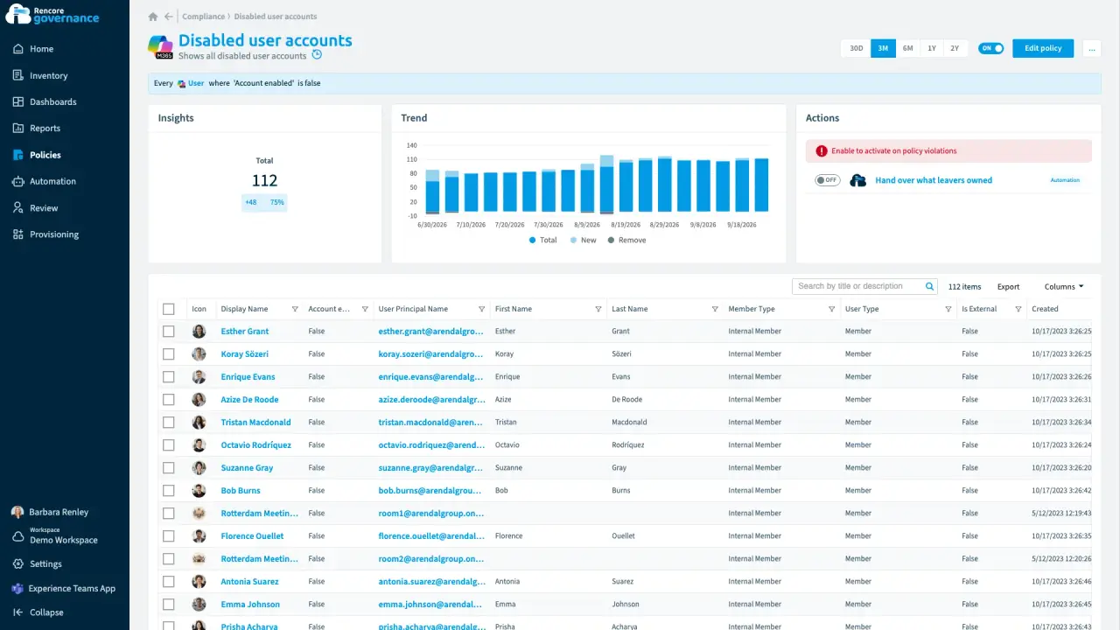Image resolution: width=1120 pixels, height=630 pixels.
Task: Turn off the policy ON toggle
Action: (990, 48)
